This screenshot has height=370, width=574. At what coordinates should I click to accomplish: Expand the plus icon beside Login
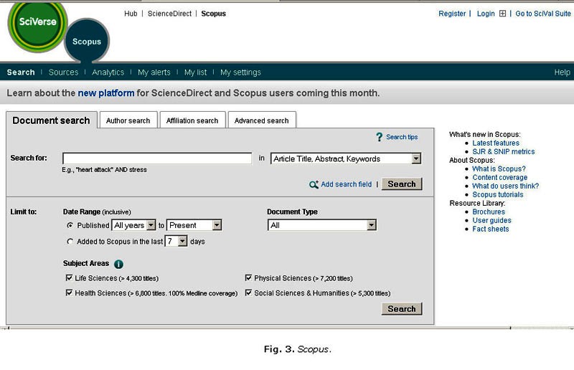[x=502, y=14]
